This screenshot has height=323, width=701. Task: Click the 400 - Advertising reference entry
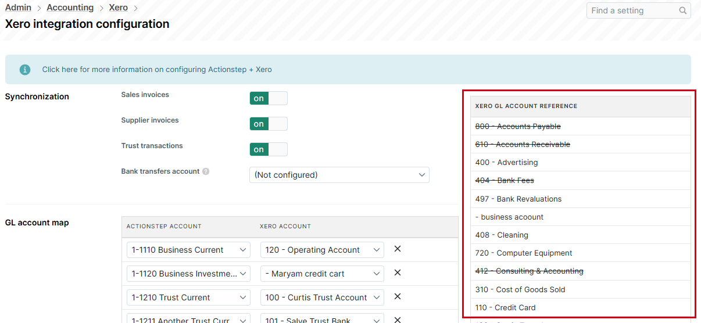click(x=581, y=162)
